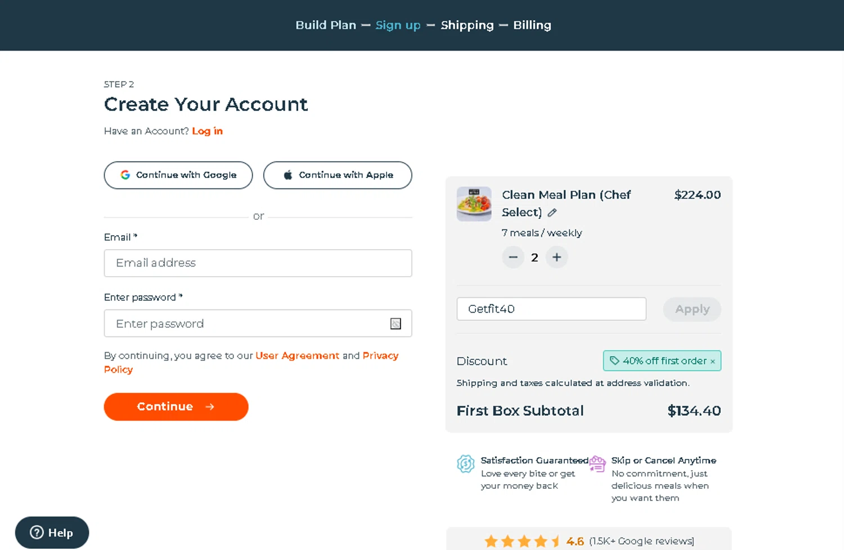Click the pencil edit icon beside the plan name
The height and width of the screenshot is (550, 844).
pos(553,213)
